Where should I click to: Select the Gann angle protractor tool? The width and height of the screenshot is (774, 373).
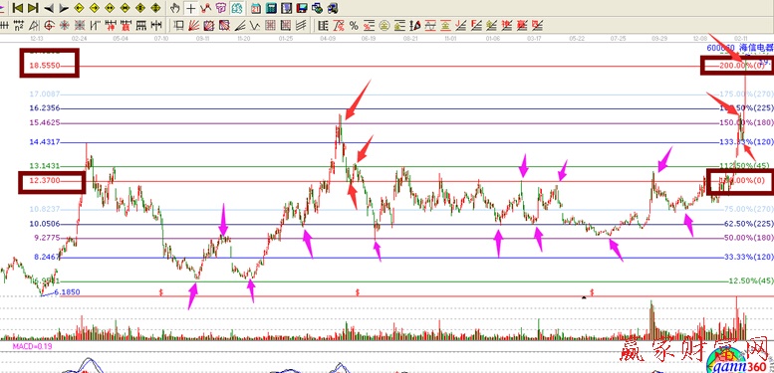tap(33, 25)
